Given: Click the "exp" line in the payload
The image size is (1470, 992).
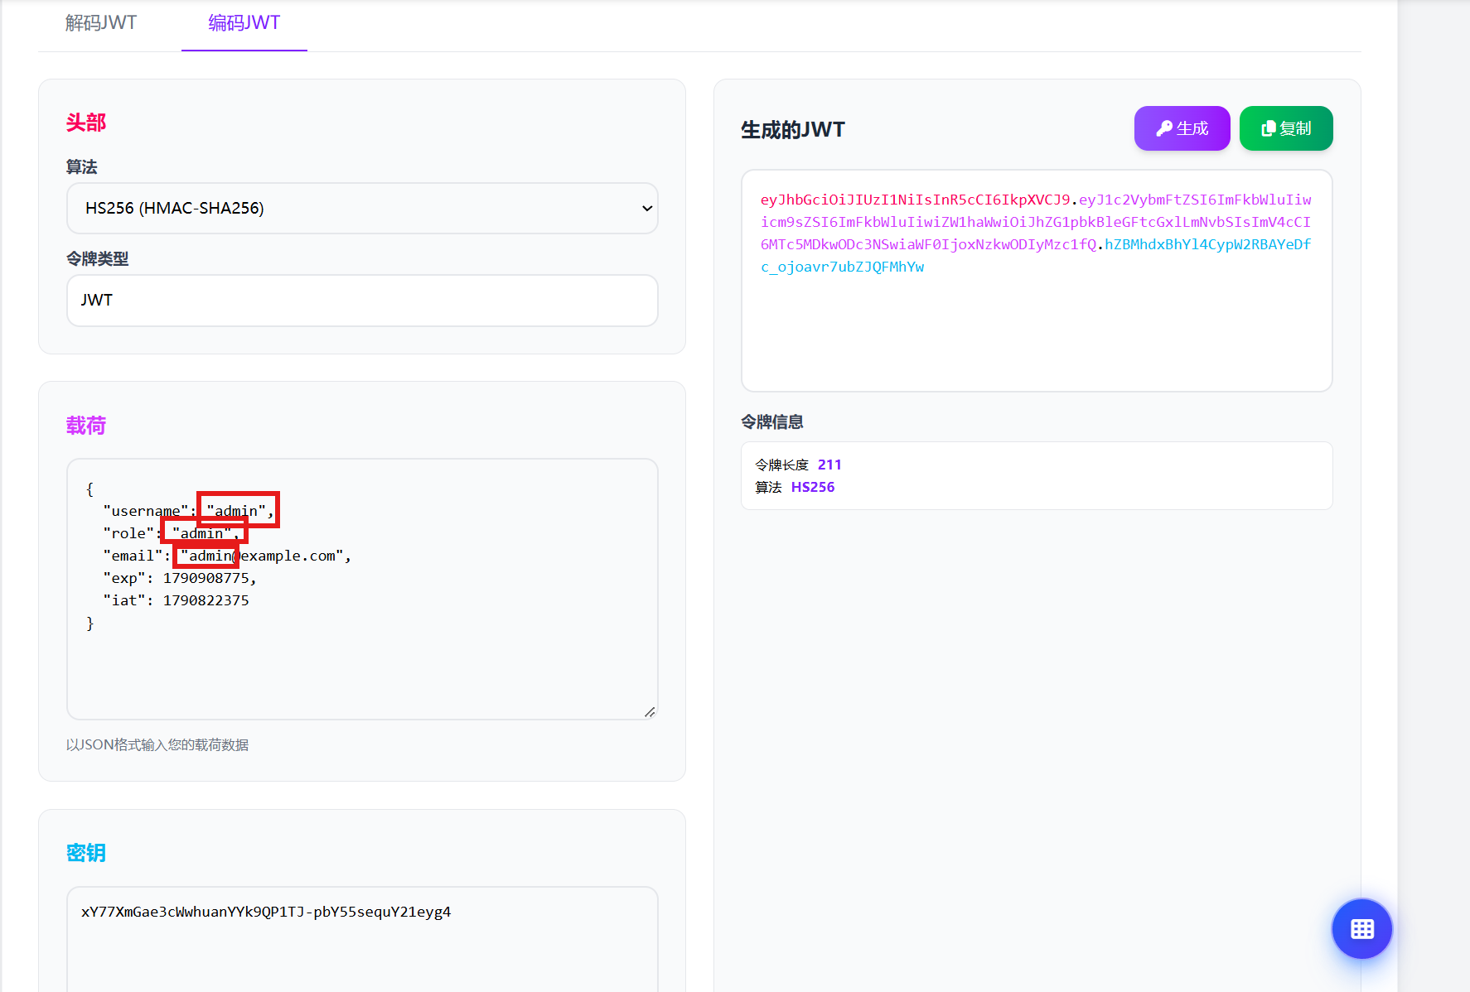Looking at the screenshot, I should click(x=180, y=578).
